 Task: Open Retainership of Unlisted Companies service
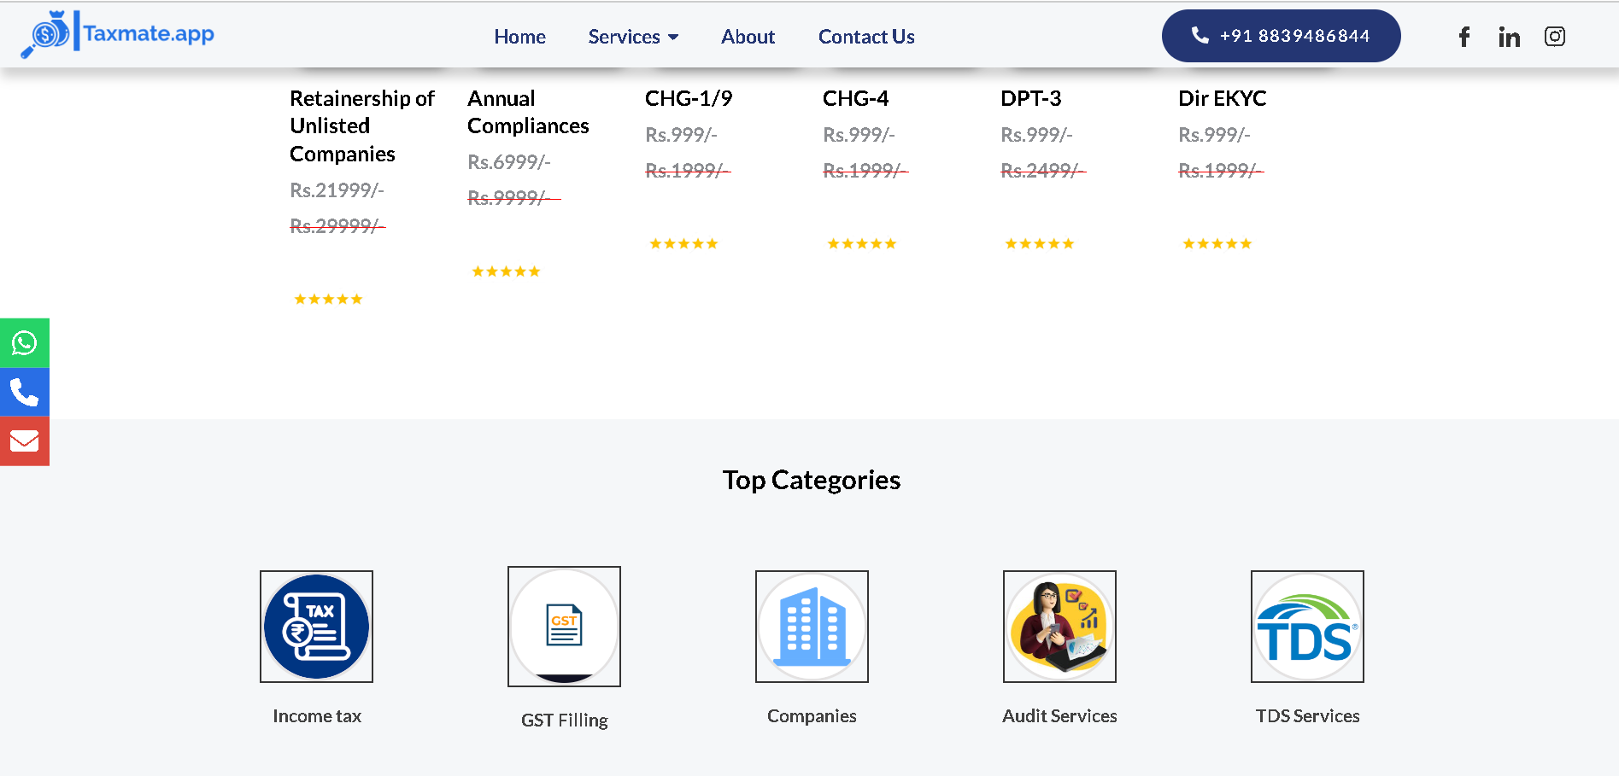tap(362, 126)
